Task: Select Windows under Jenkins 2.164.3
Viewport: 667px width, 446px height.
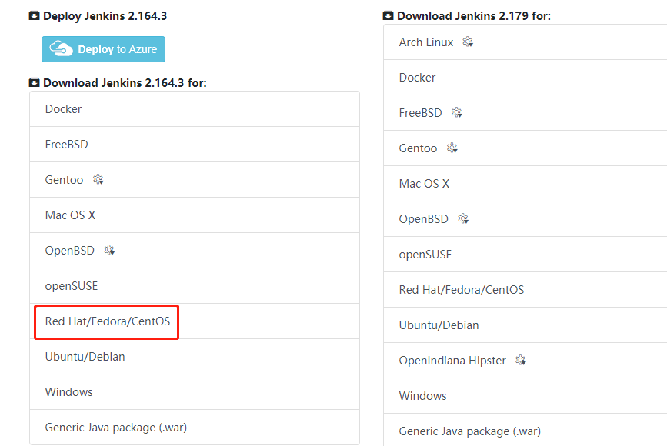Action: [195, 391]
